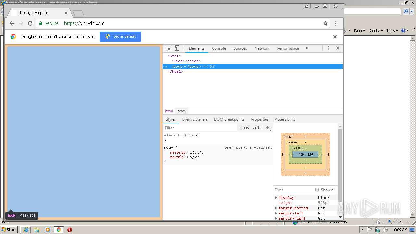
Task: Open the Properties sidebar tab
Action: pyautogui.click(x=260, y=119)
